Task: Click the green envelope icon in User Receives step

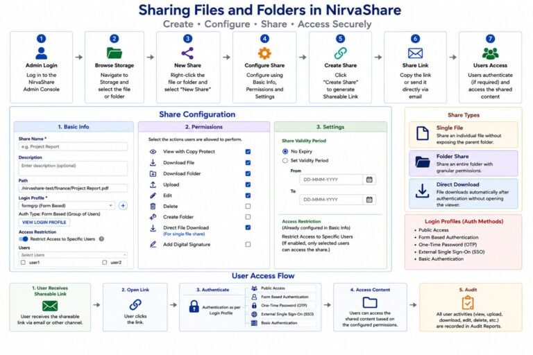Action: (50, 306)
